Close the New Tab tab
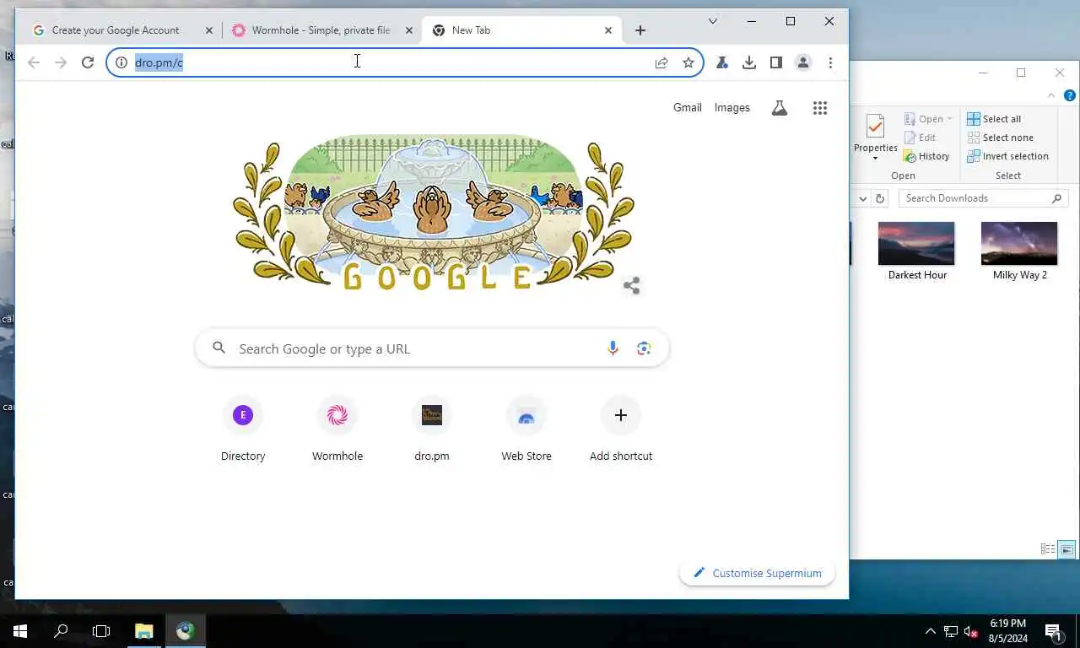Viewport: 1080px width, 648px height. click(x=608, y=30)
